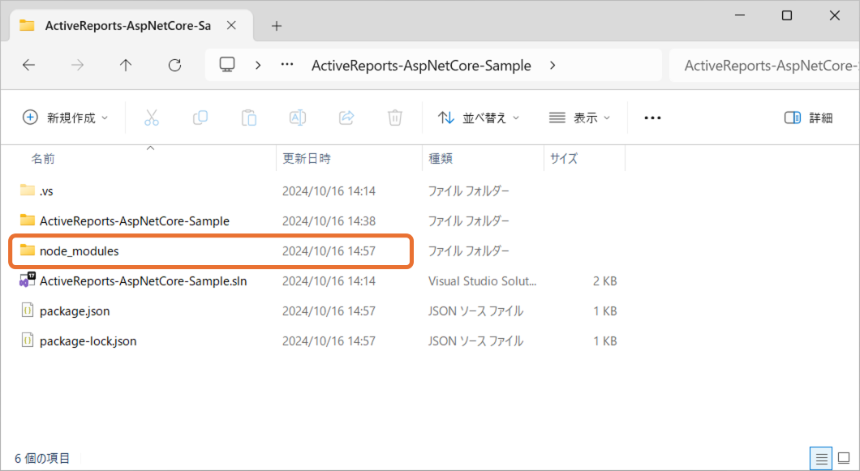Click the Paste clipboard icon
The height and width of the screenshot is (471, 860).
[x=249, y=118]
